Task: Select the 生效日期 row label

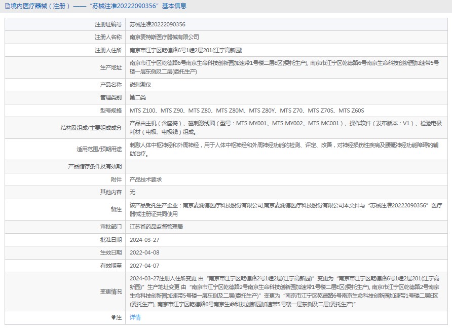Action: point(111,252)
